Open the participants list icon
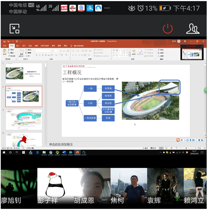This screenshot has width=207, height=210. (193, 28)
